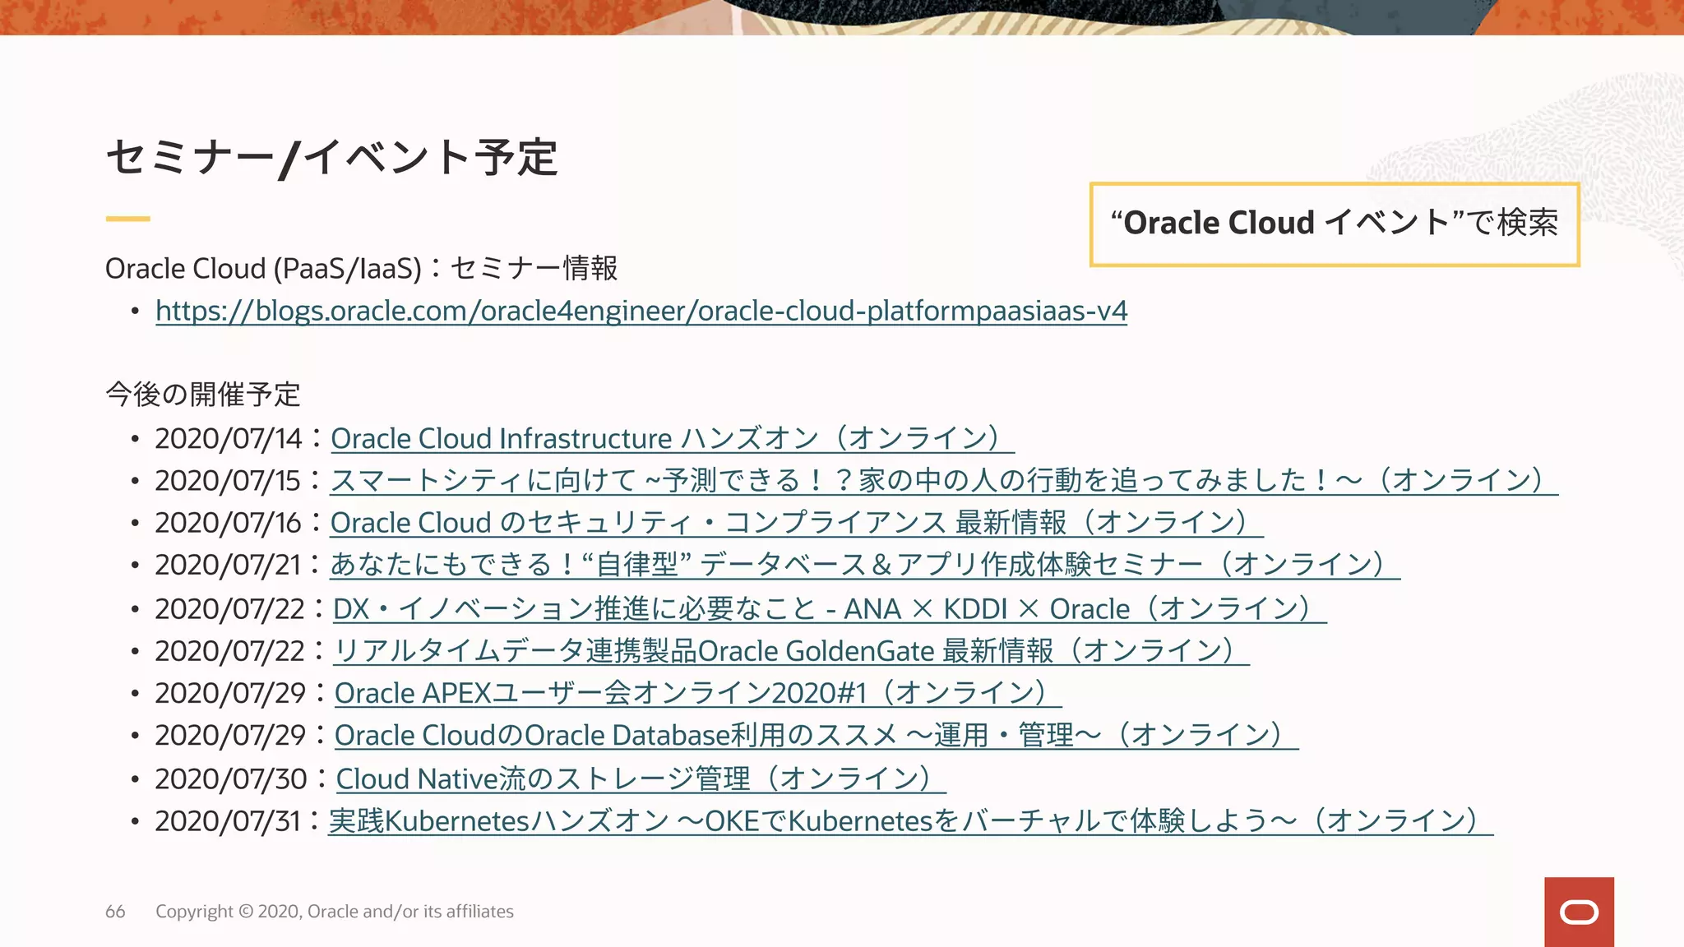The image size is (1684, 947).
Task: Open the Oracle GoldenGate 最新情報 link
Action: [792, 650]
